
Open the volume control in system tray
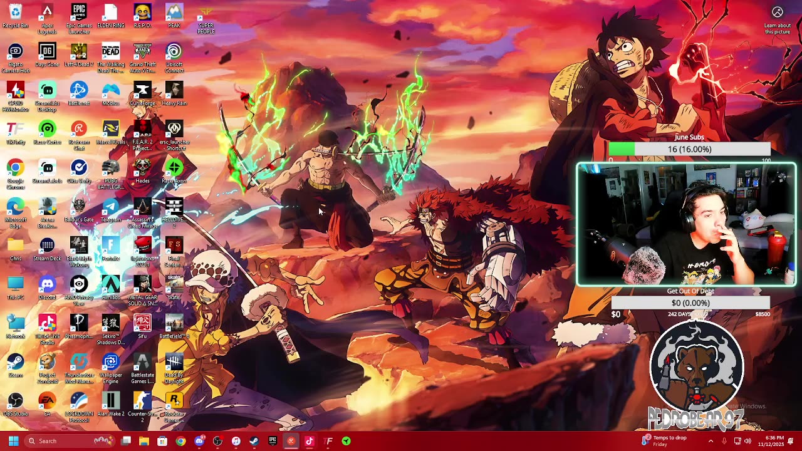tap(747, 441)
